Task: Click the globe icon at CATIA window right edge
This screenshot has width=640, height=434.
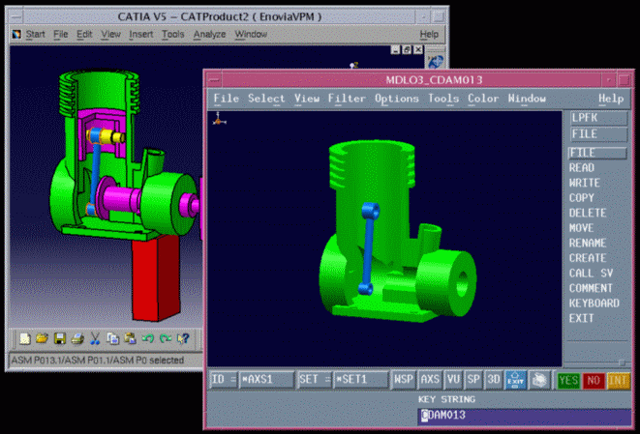Action: pos(436,62)
